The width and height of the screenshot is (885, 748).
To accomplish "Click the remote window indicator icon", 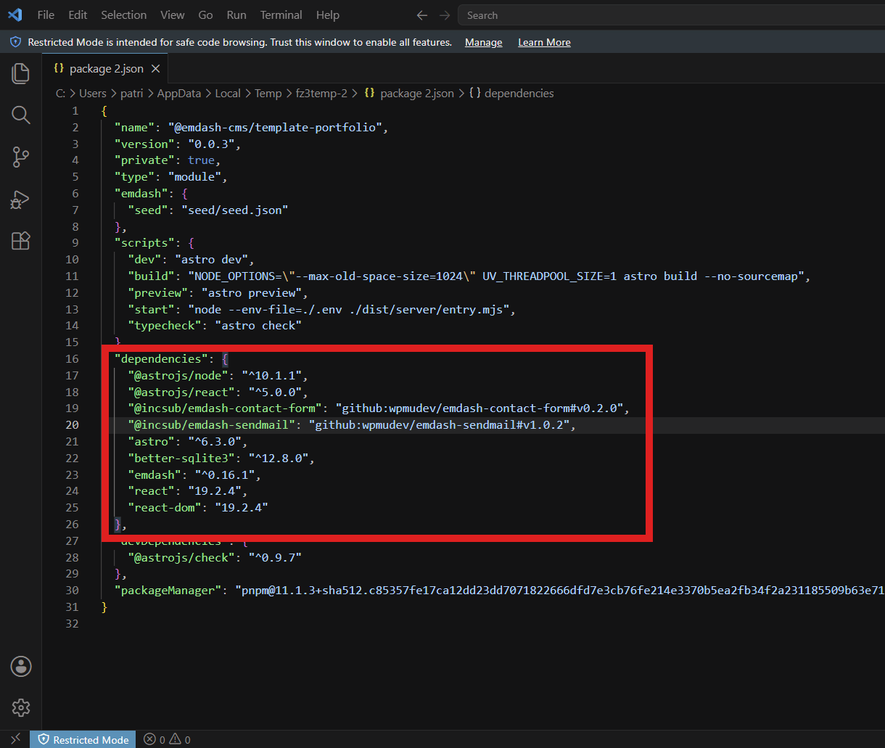I will [15, 739].
